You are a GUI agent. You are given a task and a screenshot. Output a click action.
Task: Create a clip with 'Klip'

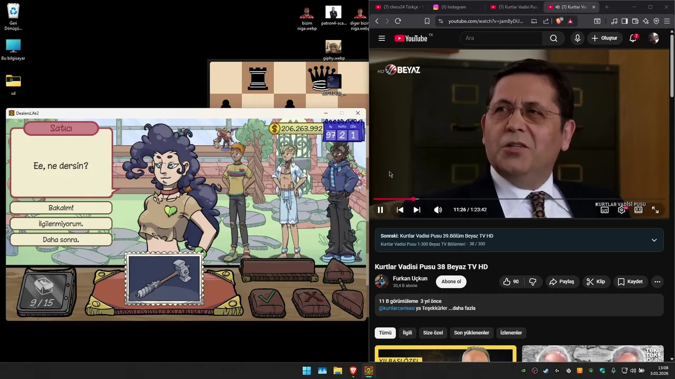[x=596, y=282]
